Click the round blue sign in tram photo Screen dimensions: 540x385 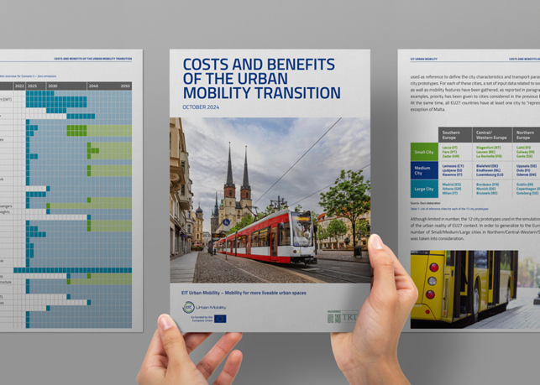click(226, 222)
